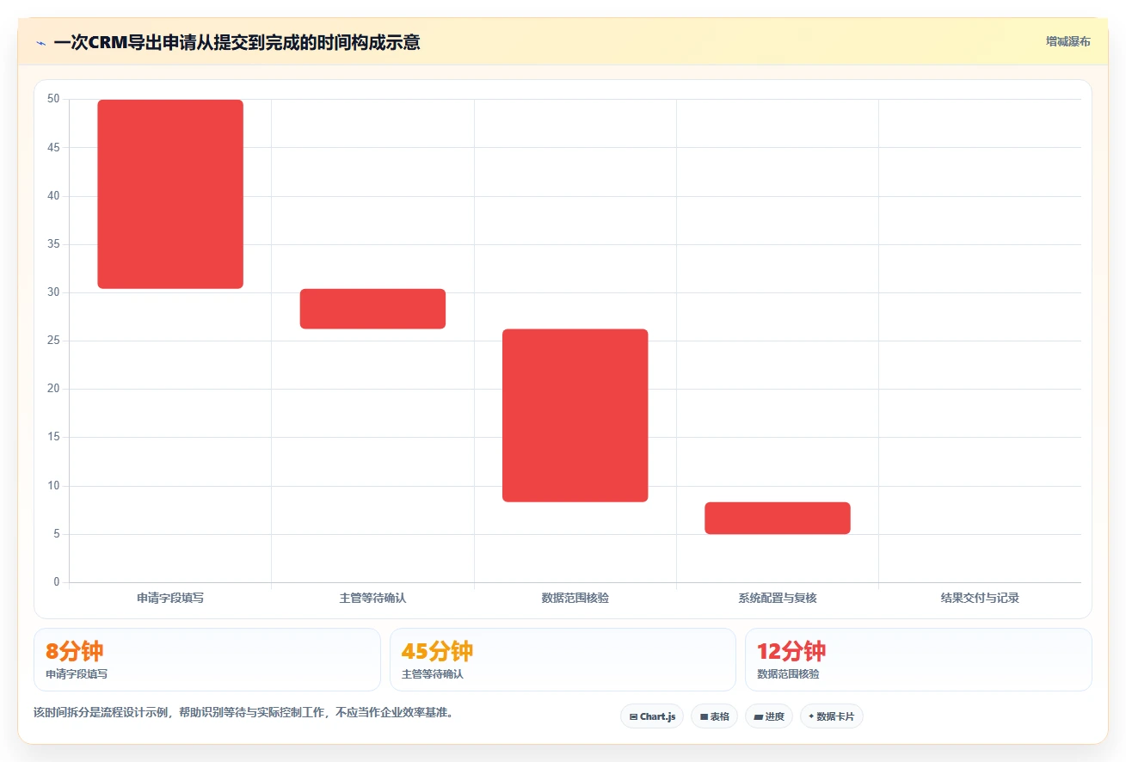Click the 8分钟 data card
1126x762 pixels.
click(206, 660)
